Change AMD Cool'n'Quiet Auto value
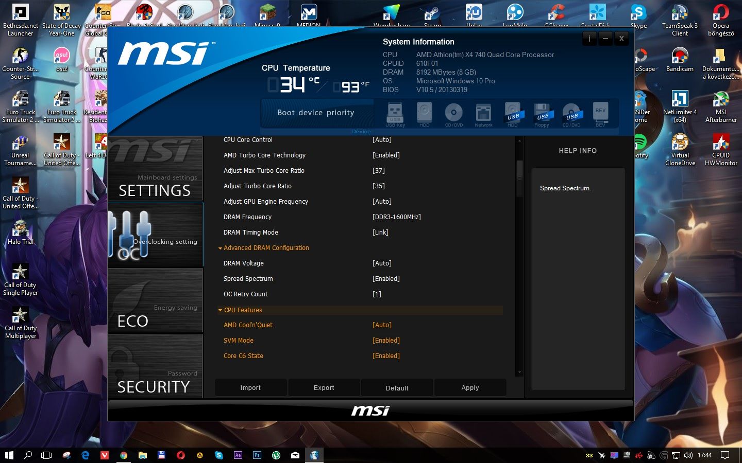Screen dimensions: 742x463 [x=382, y=325]
